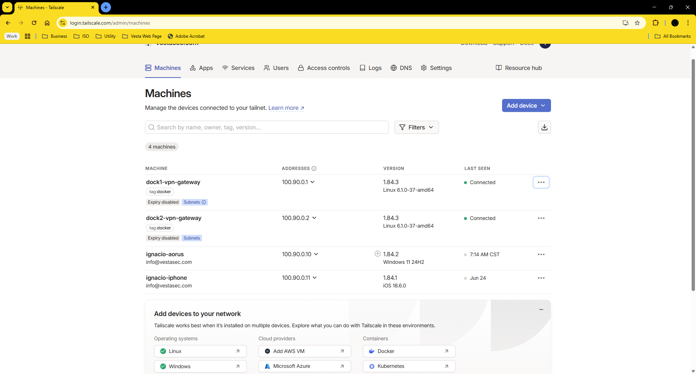The height and width of the screenshot is (374, 696).
Task: Open the actions menu for ignacio-aorus
Action: (541, 254)
